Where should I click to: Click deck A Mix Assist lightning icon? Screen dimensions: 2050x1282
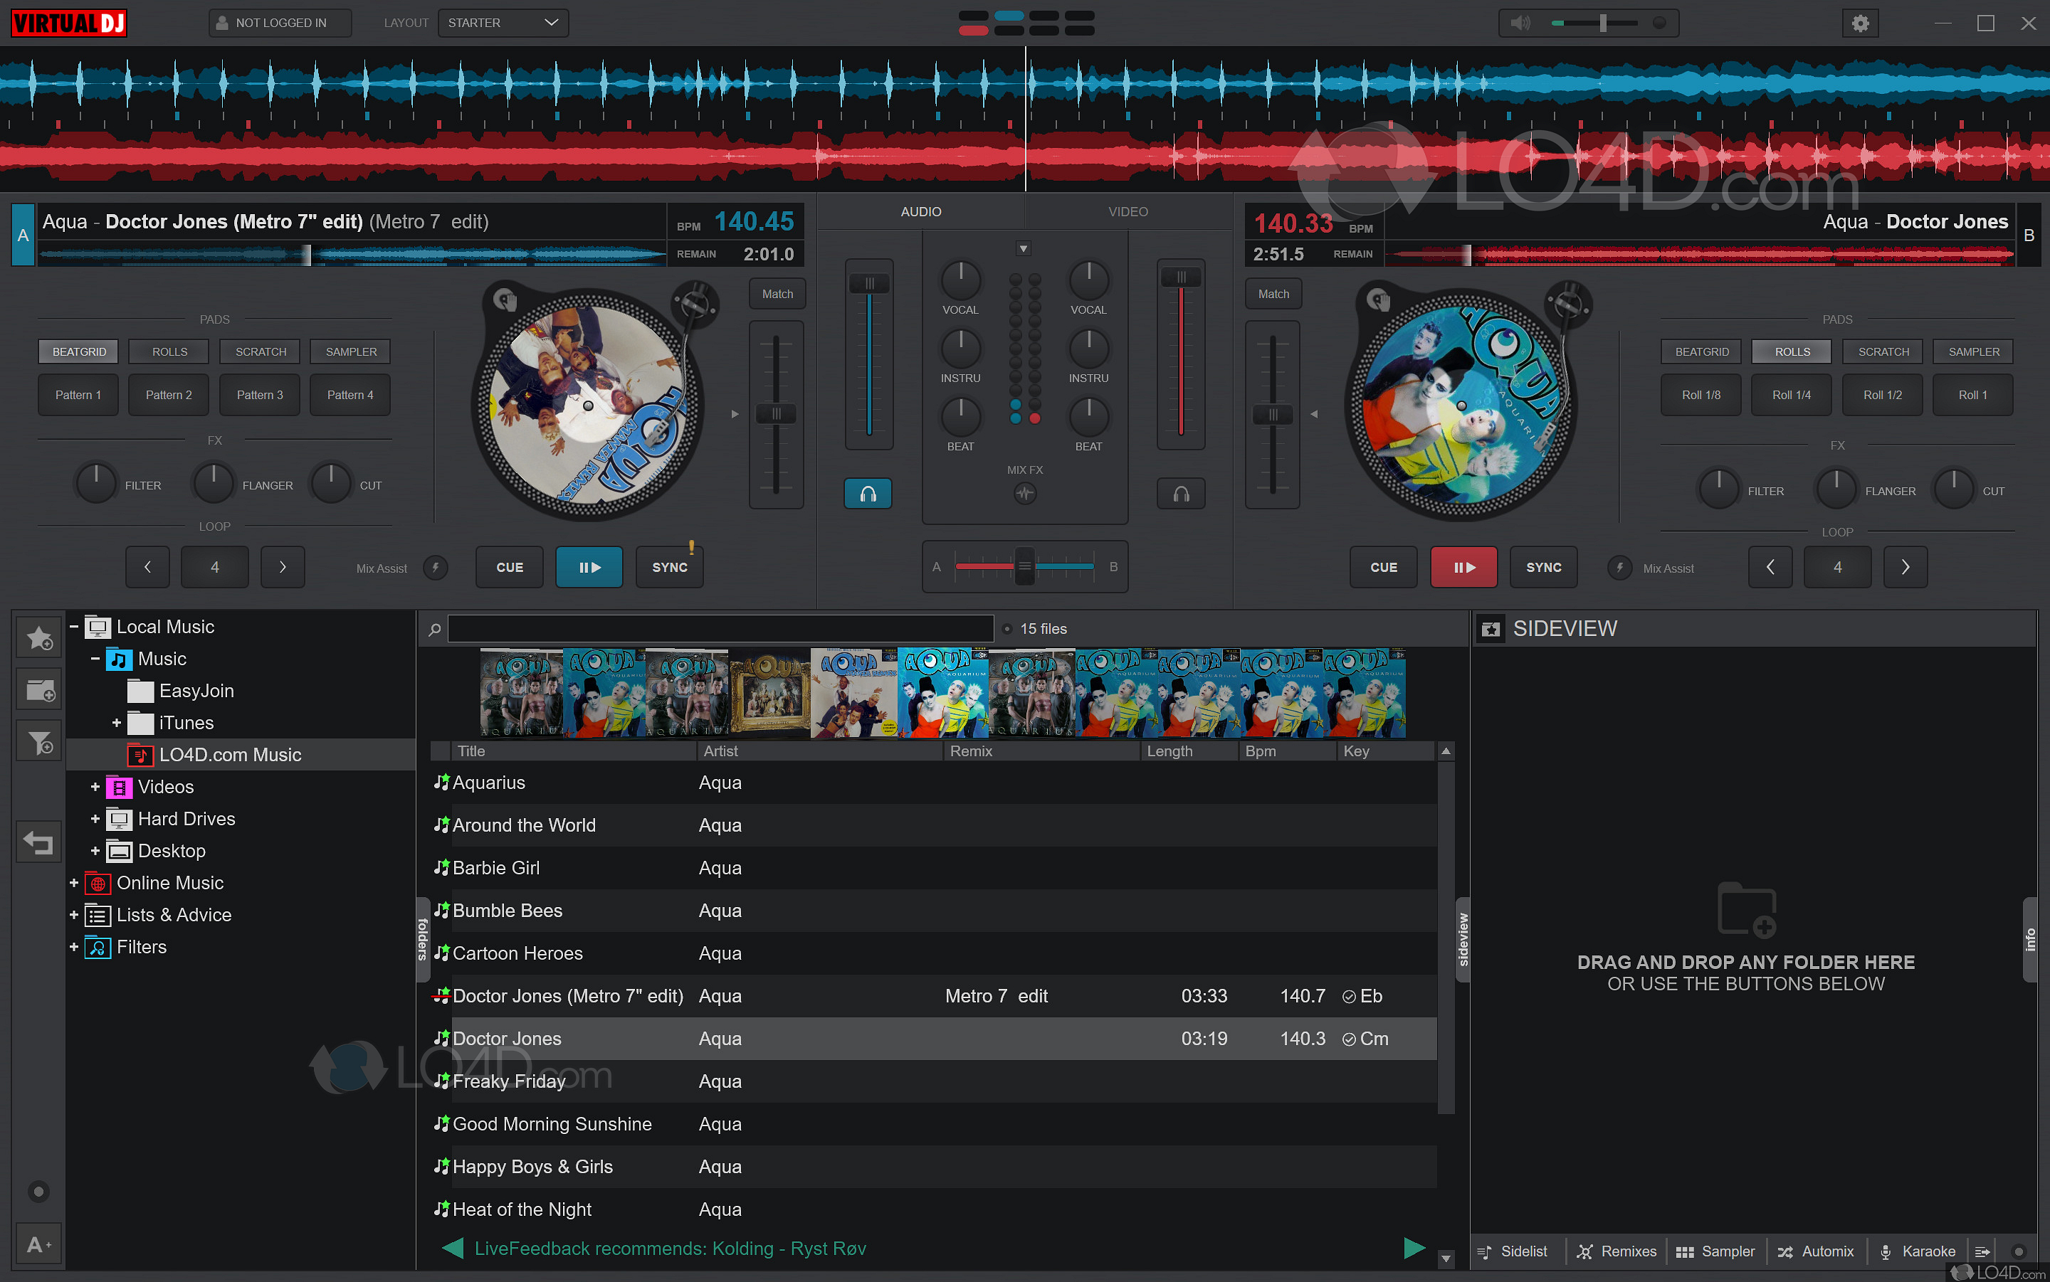[x=435, y=567]
